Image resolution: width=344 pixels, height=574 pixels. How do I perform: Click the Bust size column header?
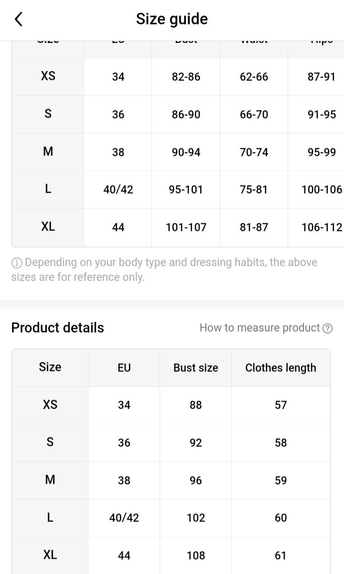tap(195, 368)
